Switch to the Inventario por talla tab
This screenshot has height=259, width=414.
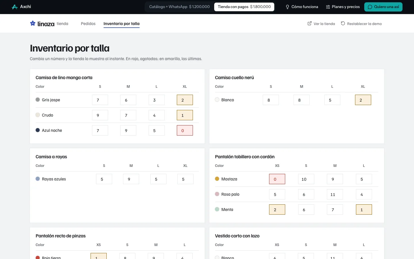(122, 24)
